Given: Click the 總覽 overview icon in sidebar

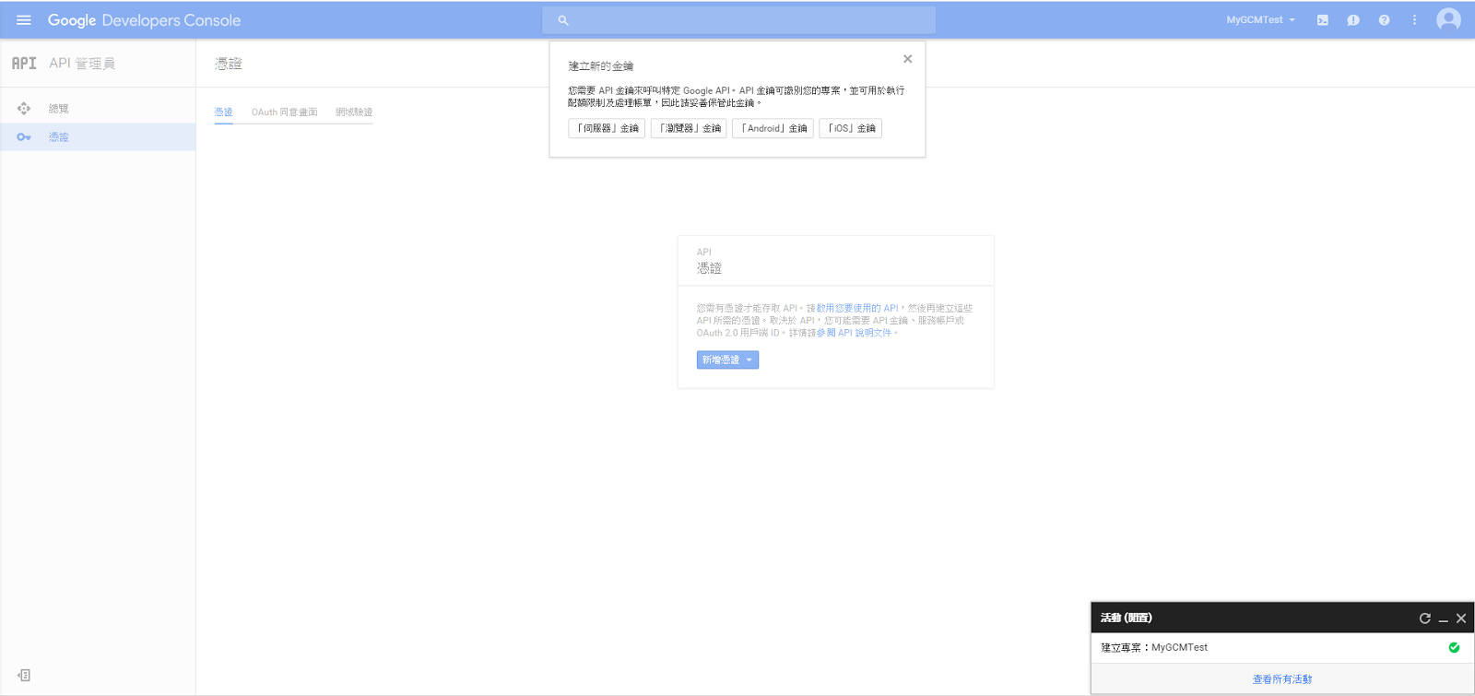Looking at the screenshot, I should (x=24, y=109).
